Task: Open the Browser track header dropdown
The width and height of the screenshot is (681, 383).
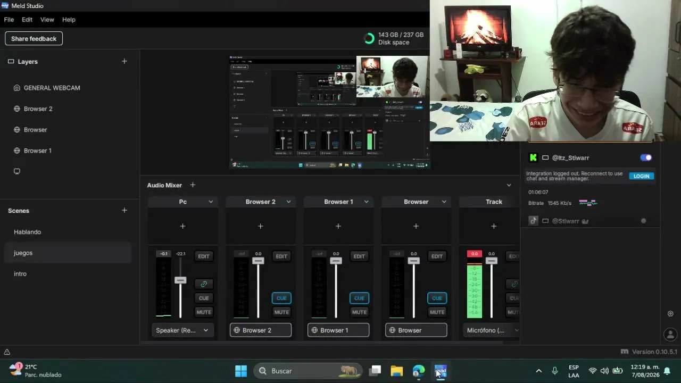Action: [x=444, y=202]
